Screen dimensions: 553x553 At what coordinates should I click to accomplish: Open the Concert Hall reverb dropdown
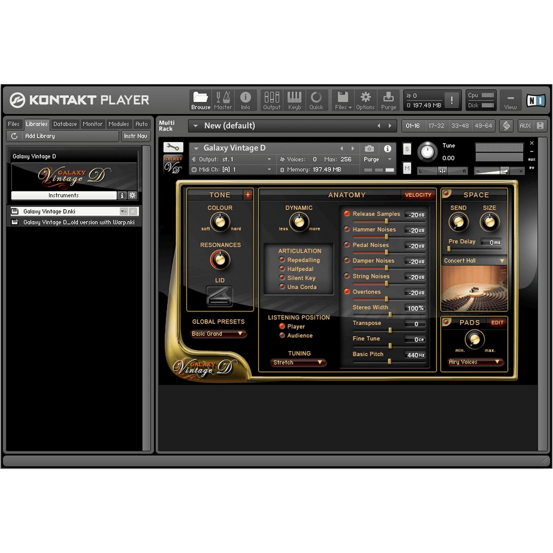(x=474, y=261)
